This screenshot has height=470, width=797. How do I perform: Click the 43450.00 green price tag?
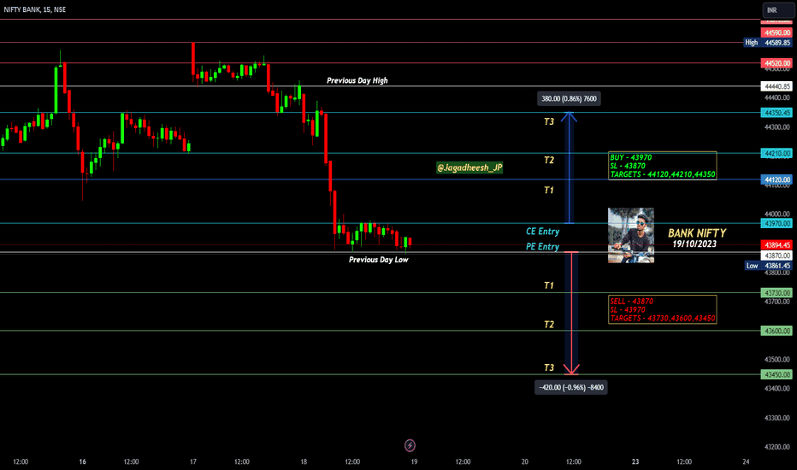[776, 374]
